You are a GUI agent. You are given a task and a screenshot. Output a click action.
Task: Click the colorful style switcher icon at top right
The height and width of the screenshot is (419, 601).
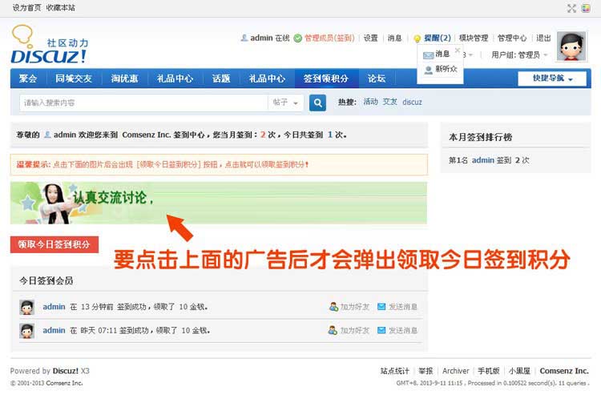coord(586,8)
